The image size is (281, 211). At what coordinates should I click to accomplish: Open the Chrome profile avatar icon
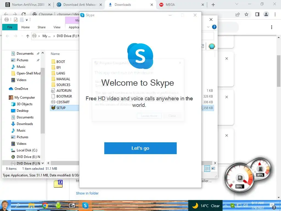click(266, 14)
